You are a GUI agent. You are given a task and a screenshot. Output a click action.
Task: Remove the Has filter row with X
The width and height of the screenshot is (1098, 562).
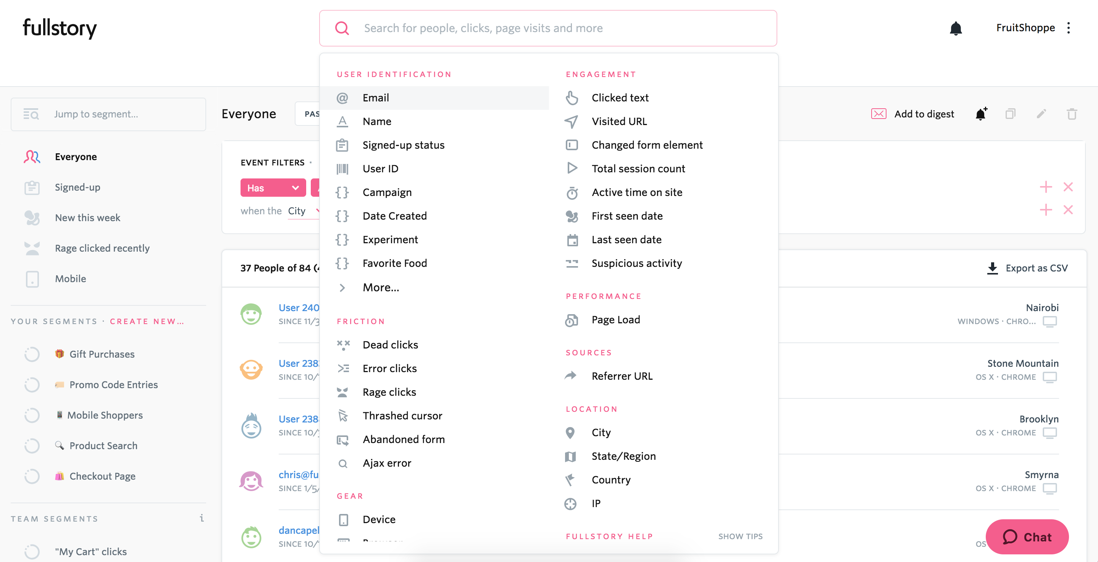point(1068,187)
